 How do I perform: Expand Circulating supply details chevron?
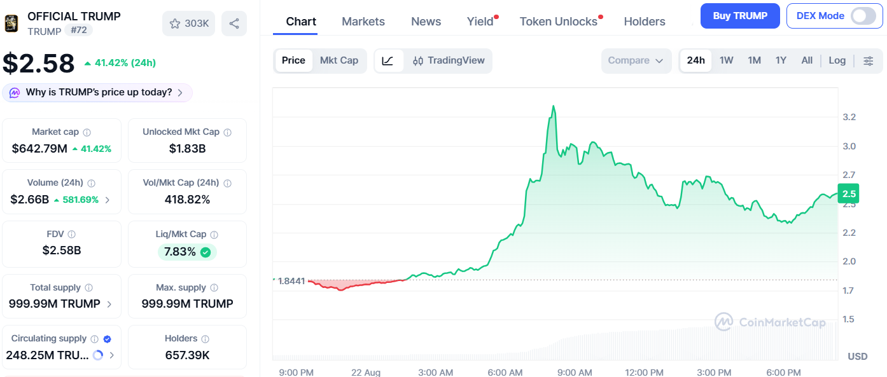pos(112,355)
